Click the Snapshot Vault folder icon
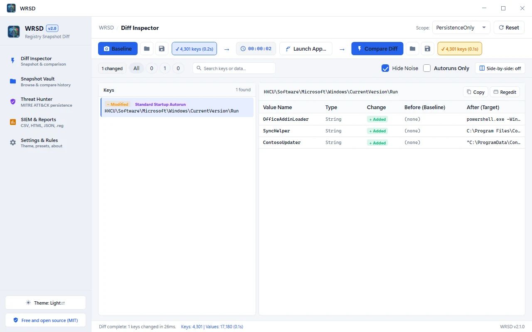The width and height of the screenshot is (532, 332). (13, 81)
